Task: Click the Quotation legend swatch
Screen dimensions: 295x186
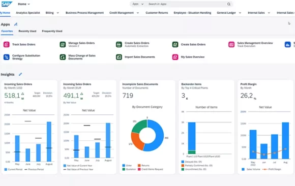Action: point(124,169)
